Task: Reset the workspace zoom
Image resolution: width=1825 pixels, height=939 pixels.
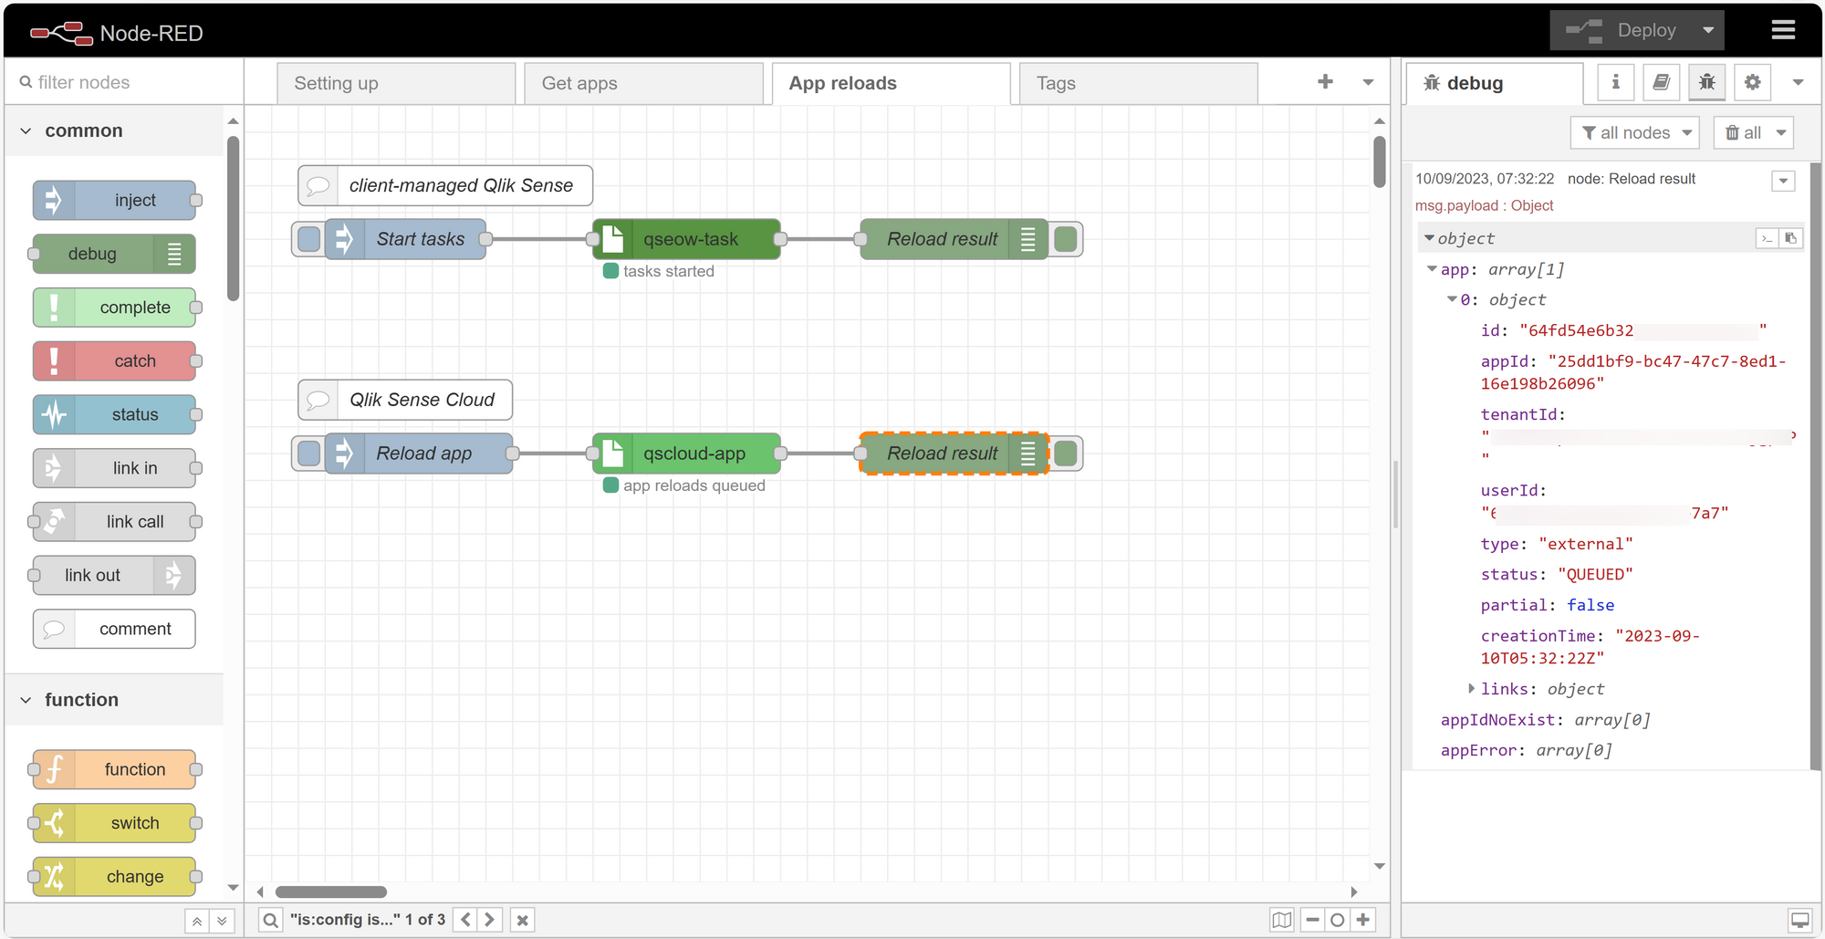Action: coord(1338,920)
